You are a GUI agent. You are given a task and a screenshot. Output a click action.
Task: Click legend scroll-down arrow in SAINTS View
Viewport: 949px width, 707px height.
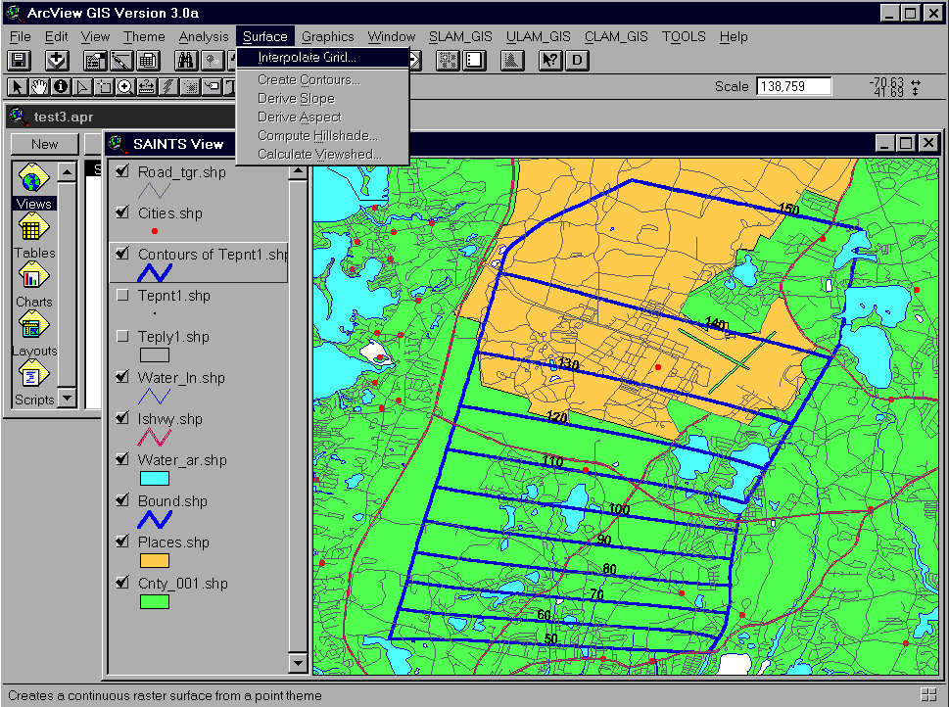pos(297,662)
